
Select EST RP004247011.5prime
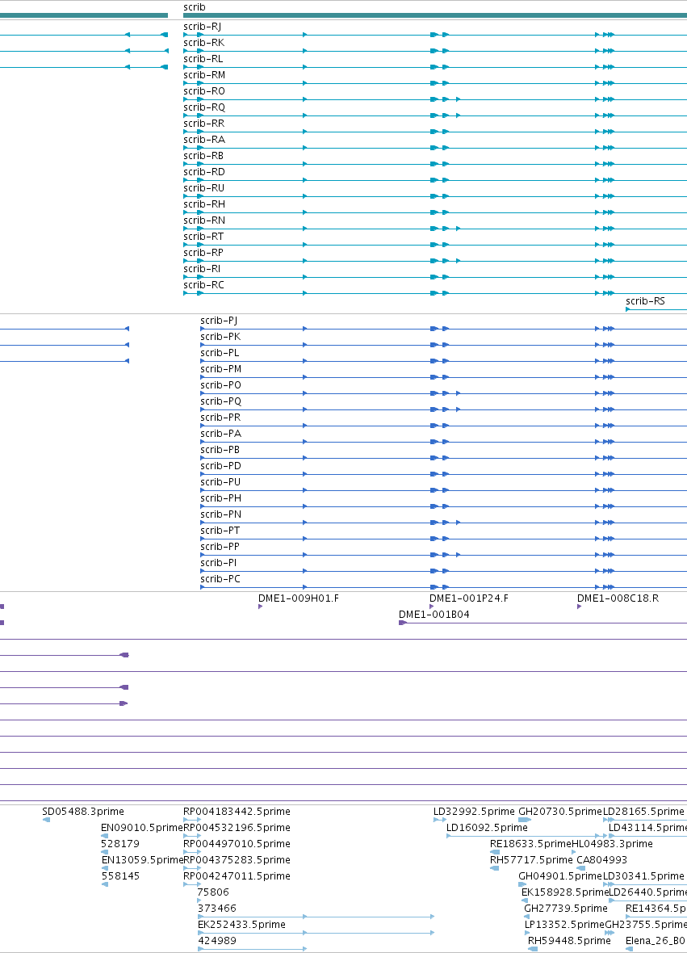(237, 876)
